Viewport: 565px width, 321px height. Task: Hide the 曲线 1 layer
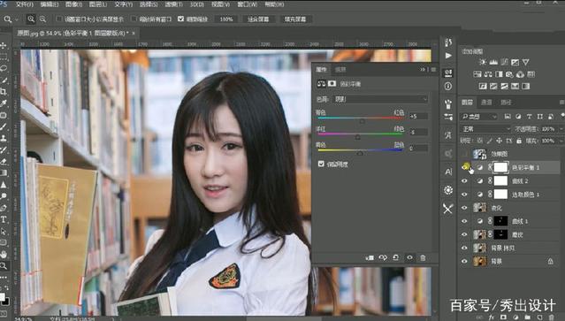coord(464,221)
